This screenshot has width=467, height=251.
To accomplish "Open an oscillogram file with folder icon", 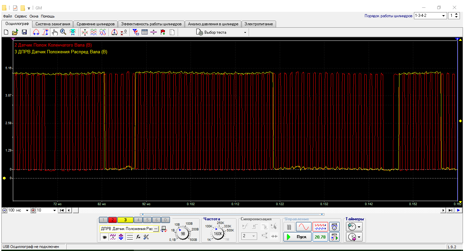I will tap(15, 32).
